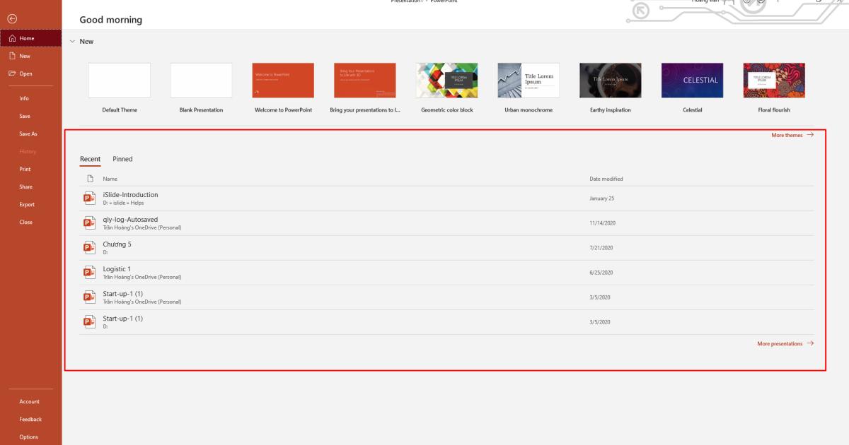This screenshot has height=445, width=849.
Task: Click the 7/21/2020 date cell
Action: click(x=601, y=248)
